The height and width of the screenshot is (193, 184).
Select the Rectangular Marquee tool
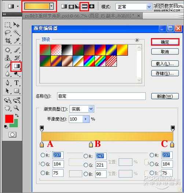(x=7, y=25)
